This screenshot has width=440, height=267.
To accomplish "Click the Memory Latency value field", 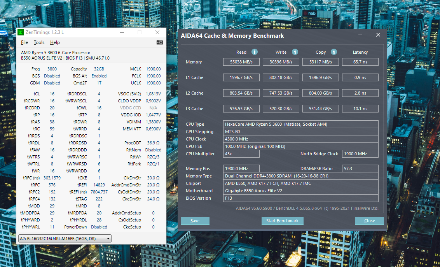I will point(360,62).
